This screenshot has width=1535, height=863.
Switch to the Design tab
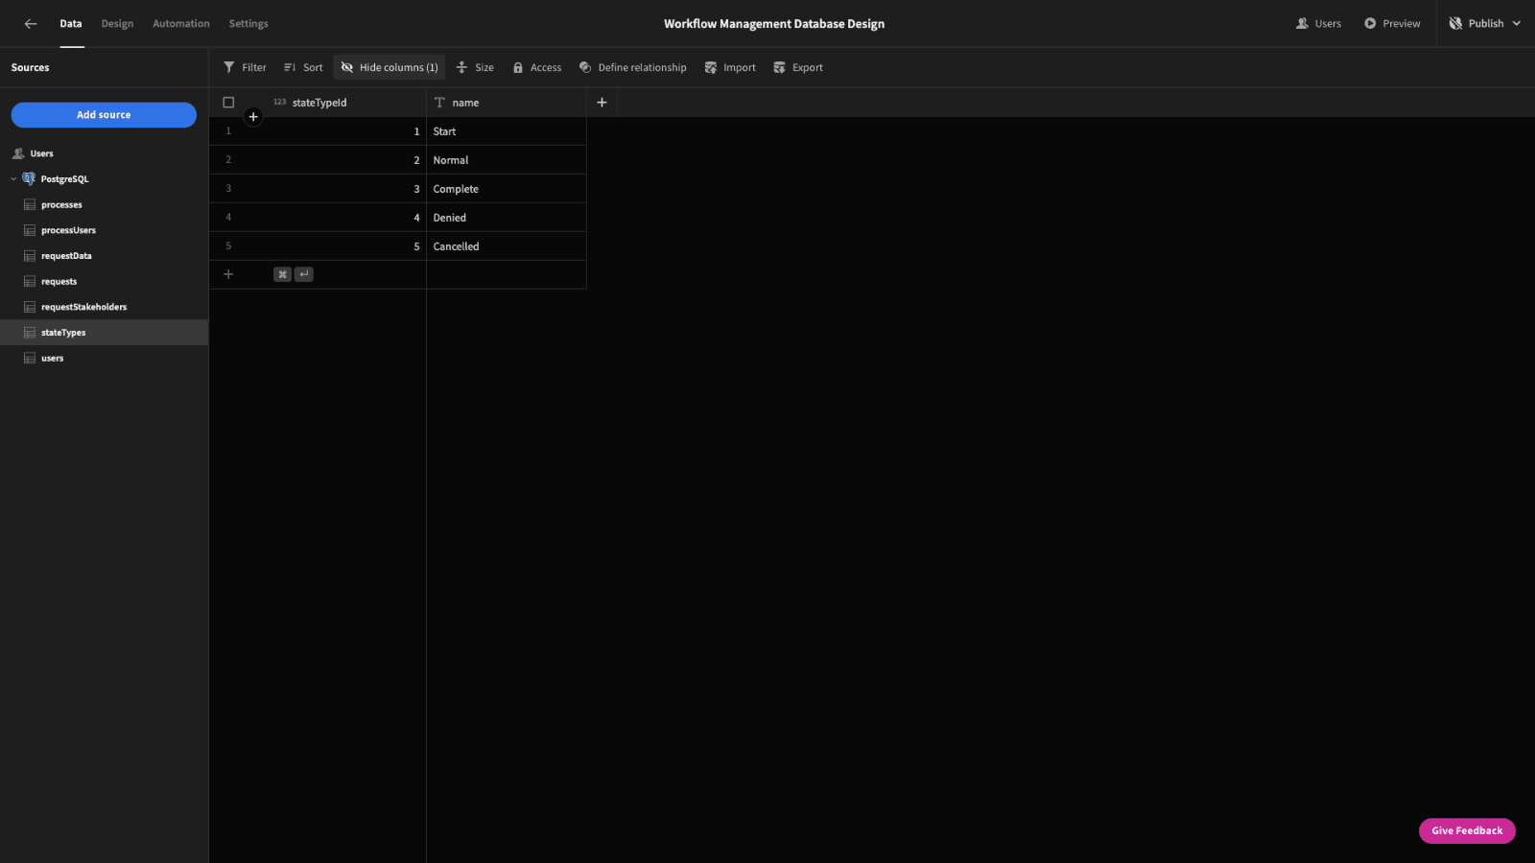(117, 24)
